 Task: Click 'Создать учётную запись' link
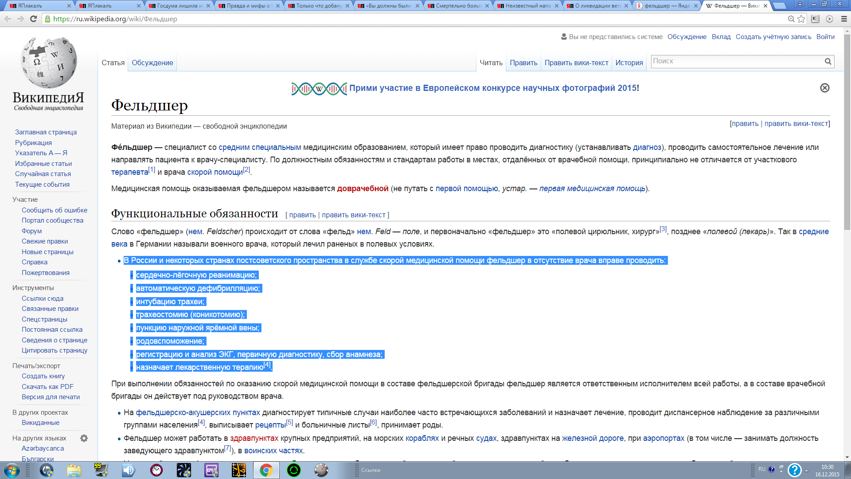tap(773, 37)
